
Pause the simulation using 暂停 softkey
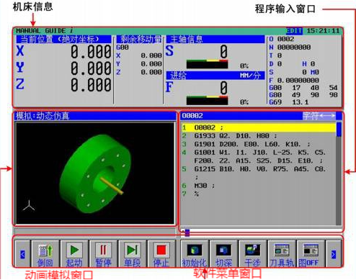coord(103,254)
